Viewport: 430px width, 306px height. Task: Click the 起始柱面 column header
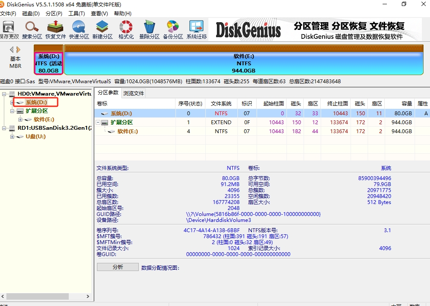pyautogui.click(x=272, y=104)
